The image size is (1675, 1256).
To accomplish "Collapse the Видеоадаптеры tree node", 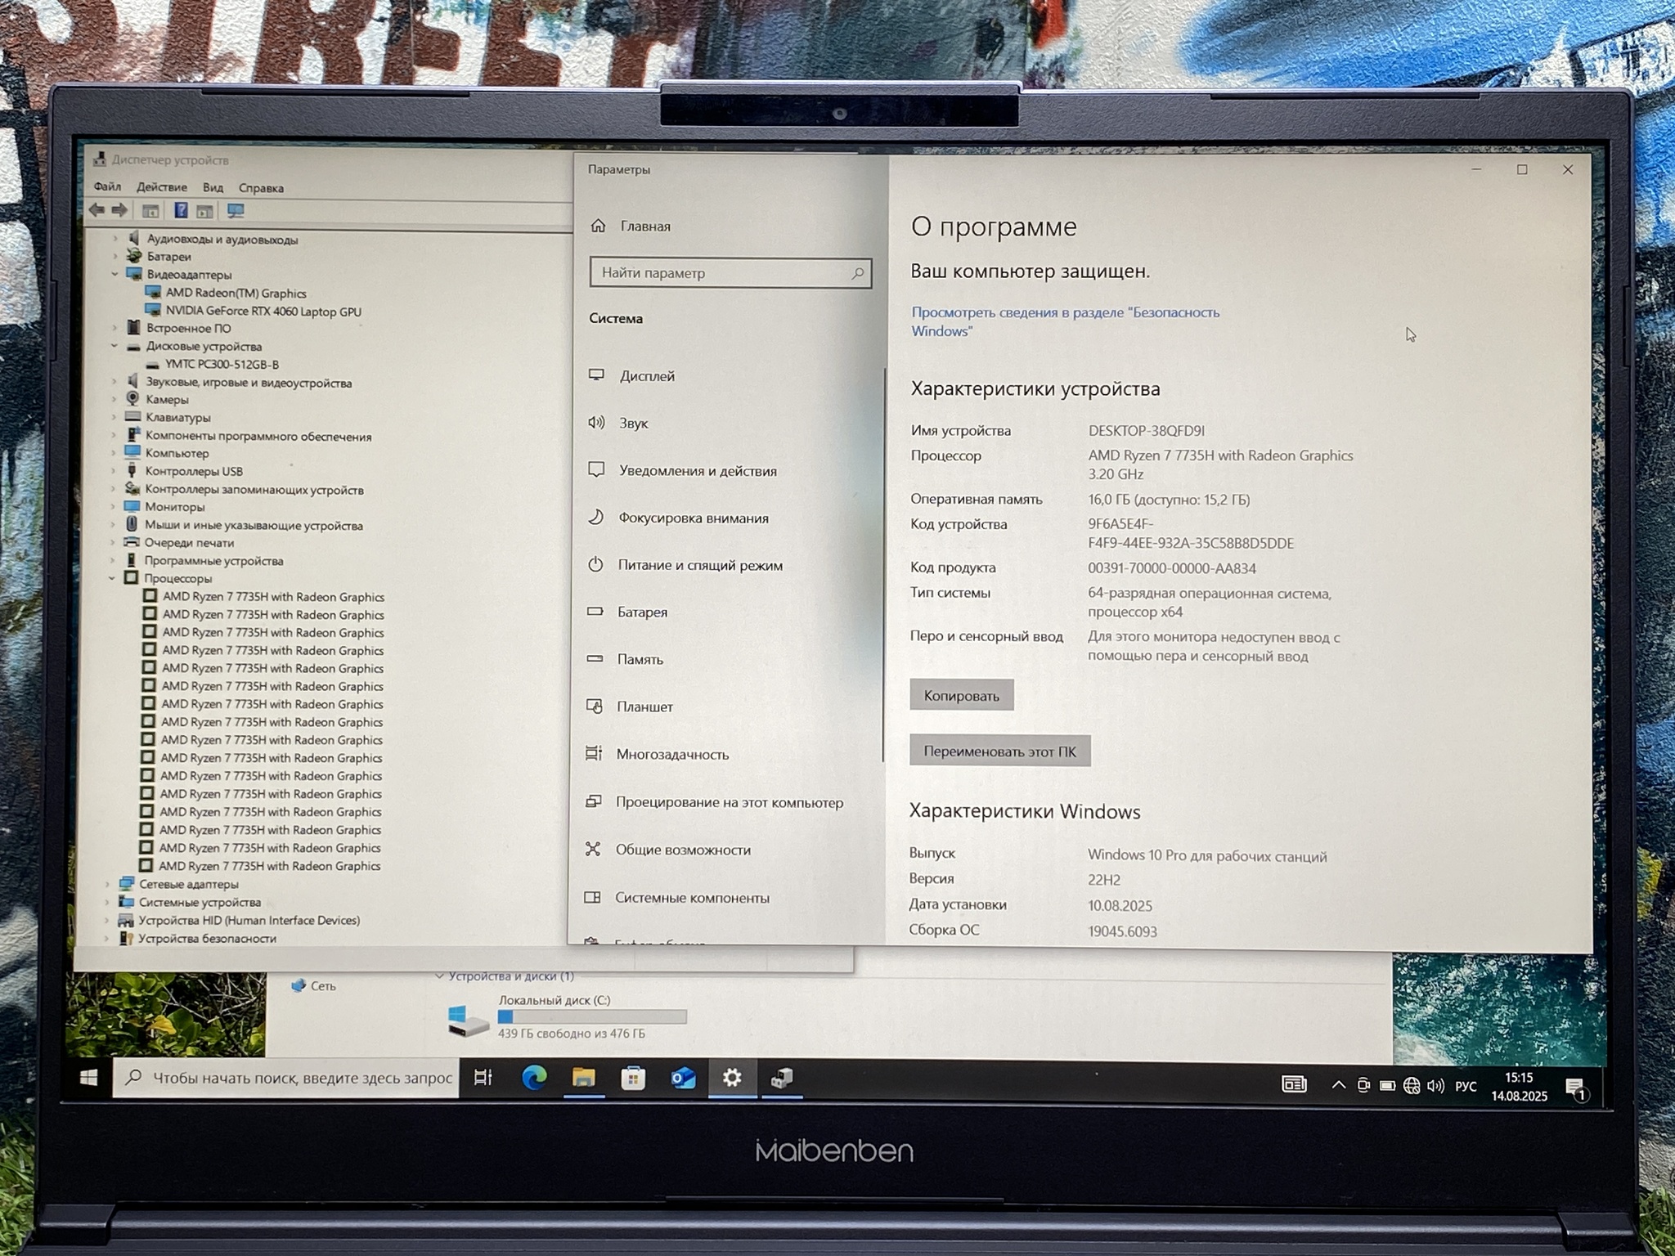I will 115,274.
